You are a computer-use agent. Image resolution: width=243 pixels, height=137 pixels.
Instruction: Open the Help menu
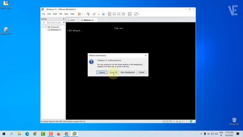point(73,14)
